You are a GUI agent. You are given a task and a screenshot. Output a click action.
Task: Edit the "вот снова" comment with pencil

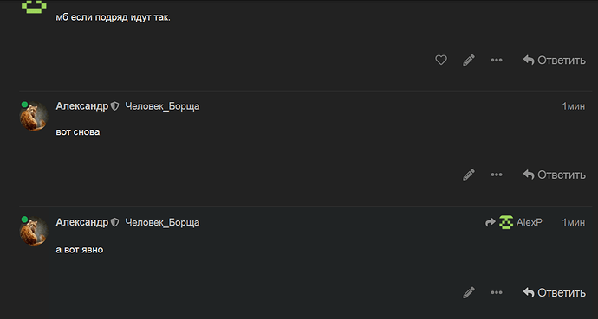pos(469,175)
